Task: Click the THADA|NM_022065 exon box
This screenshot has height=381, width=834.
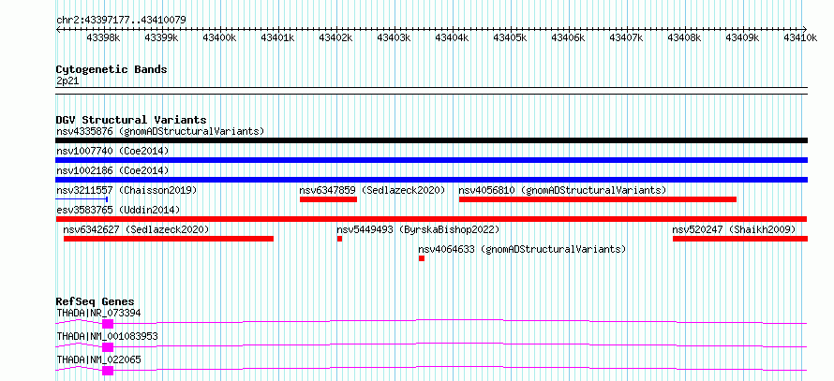Action: 108,371
